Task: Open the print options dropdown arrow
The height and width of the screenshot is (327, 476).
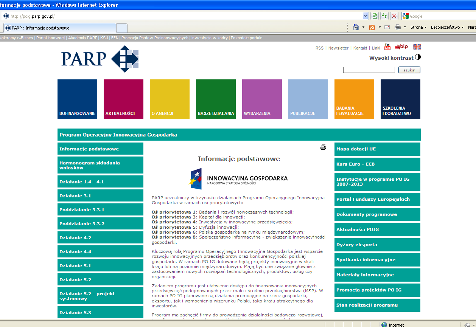Action: pos(405,27)
